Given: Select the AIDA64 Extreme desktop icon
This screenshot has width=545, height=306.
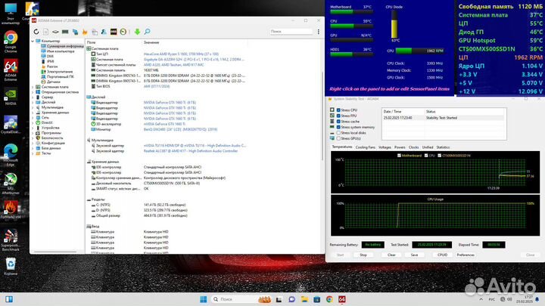Looking at the screenshot, I should click(11, 70).
